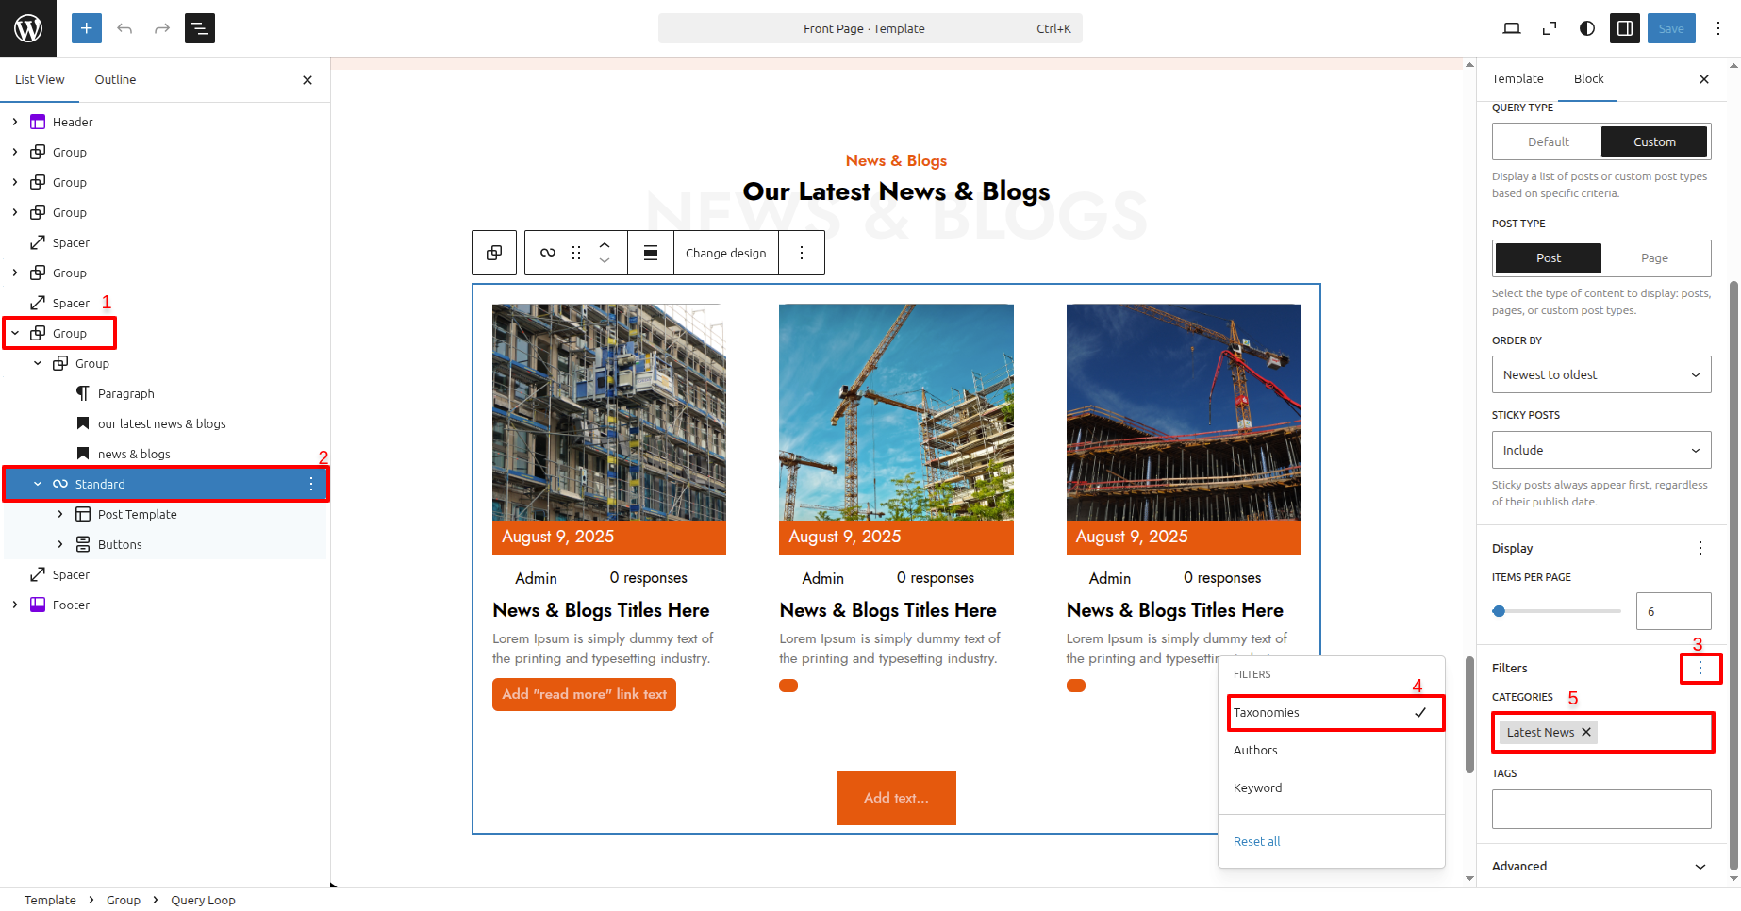Viewport: 1741px width, 911px height.
Task: Open the Order By dropdown
Action: (x=1600, y=375)
